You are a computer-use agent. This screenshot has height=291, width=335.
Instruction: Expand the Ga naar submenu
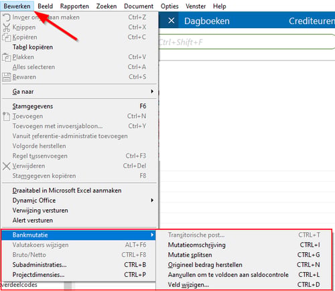pos(80,92)
